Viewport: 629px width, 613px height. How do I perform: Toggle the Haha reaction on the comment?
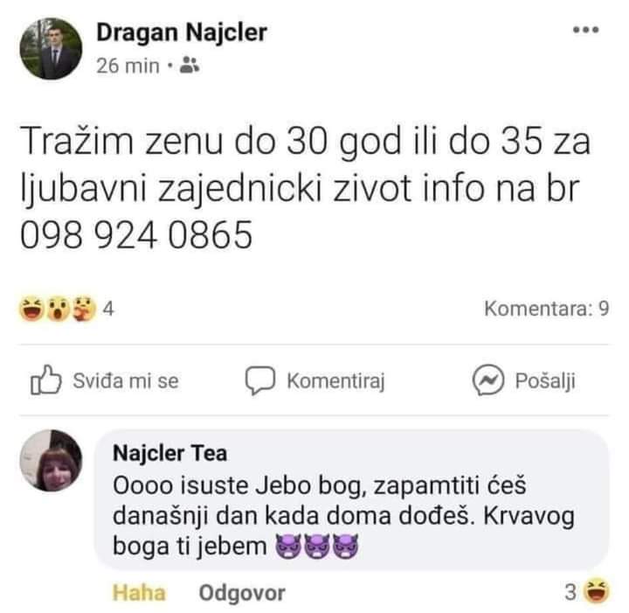pos(139,593)
